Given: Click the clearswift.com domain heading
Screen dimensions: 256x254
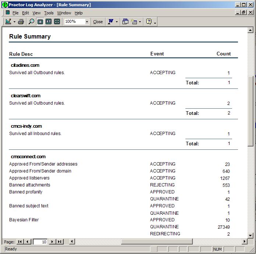Looking at the screenshot, I should [x=26, y=96].
